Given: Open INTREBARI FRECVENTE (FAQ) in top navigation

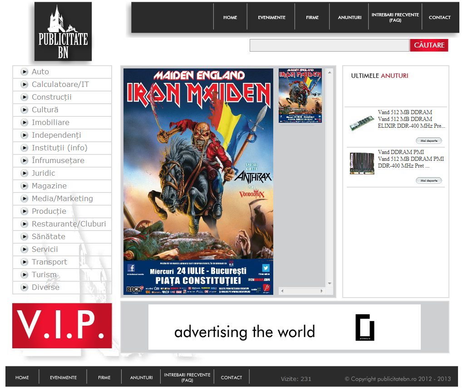Looking at the screenshot, I should tap(395, 17).
